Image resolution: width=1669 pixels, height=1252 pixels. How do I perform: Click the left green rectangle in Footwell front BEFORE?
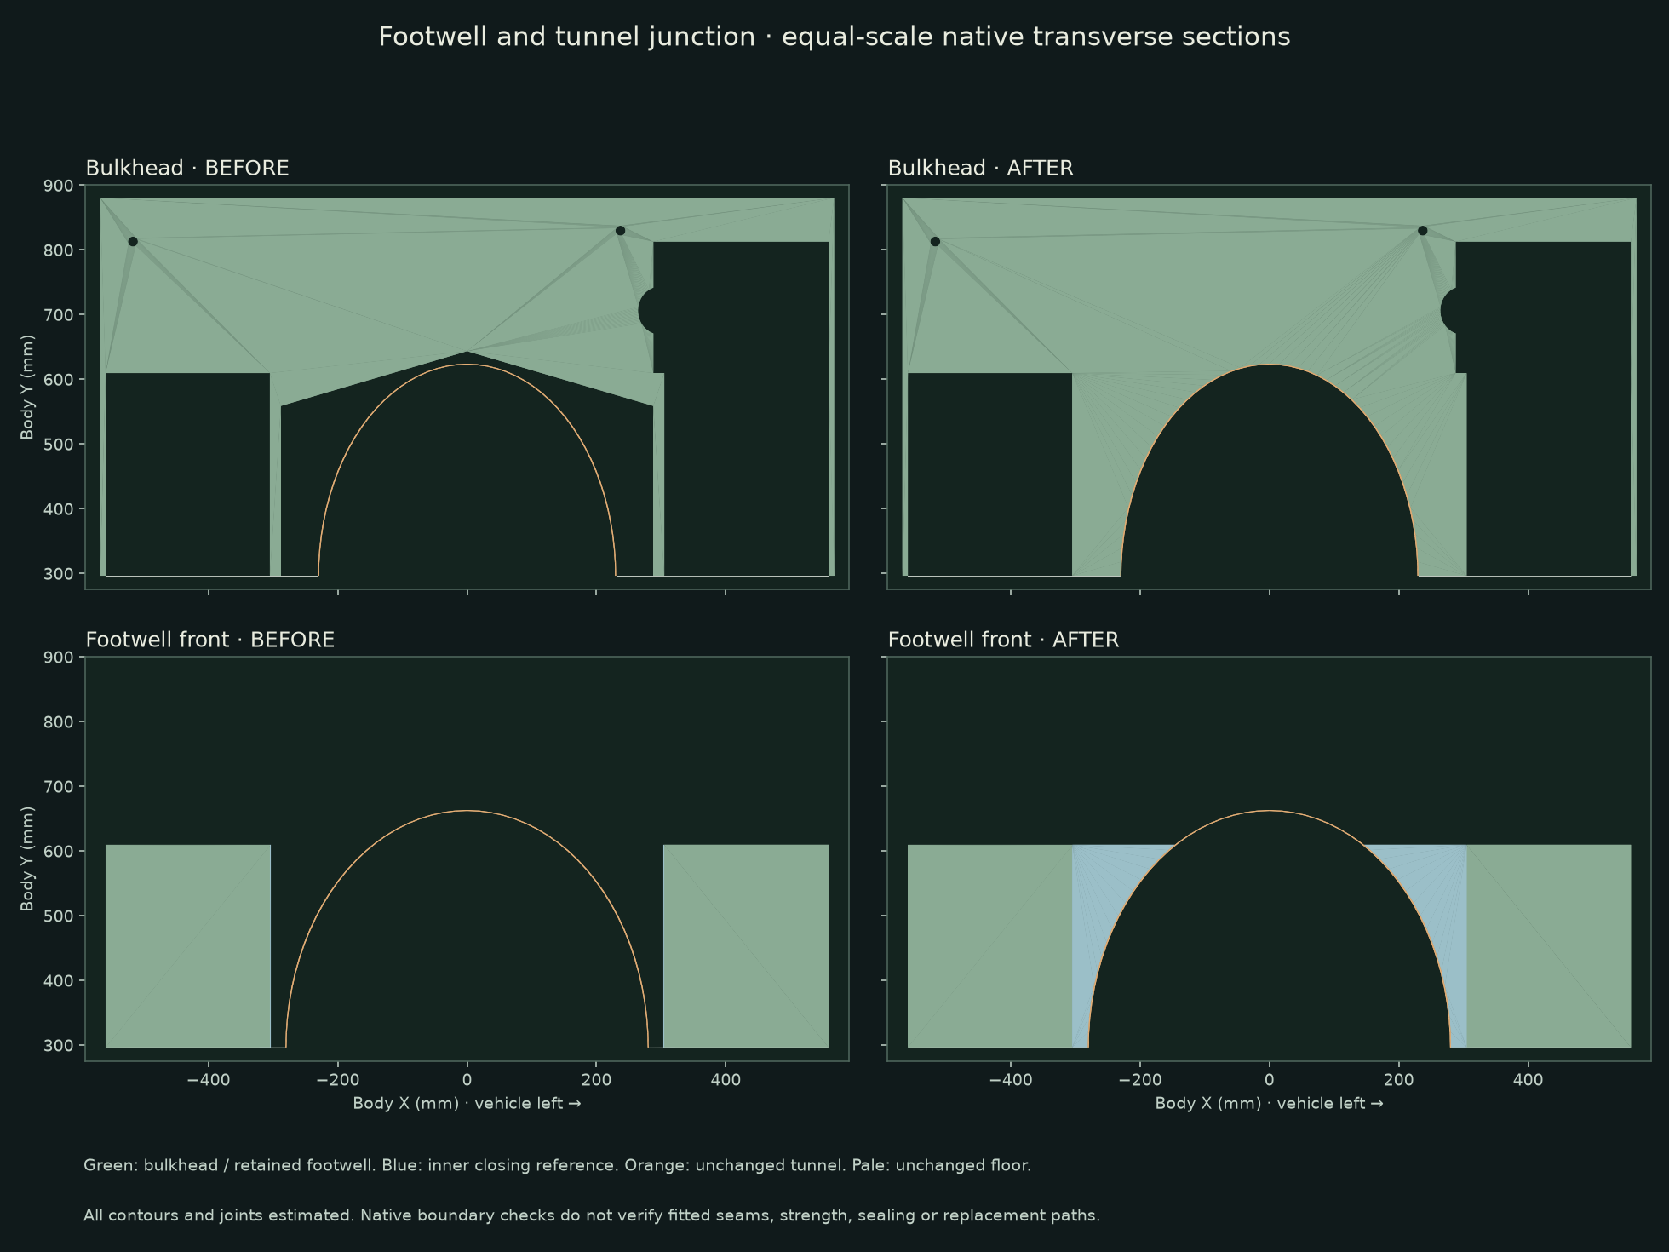(x=187, y=946)
